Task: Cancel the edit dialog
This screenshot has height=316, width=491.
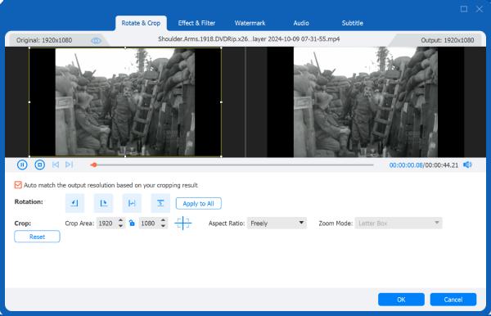Action: coord(453,300)
